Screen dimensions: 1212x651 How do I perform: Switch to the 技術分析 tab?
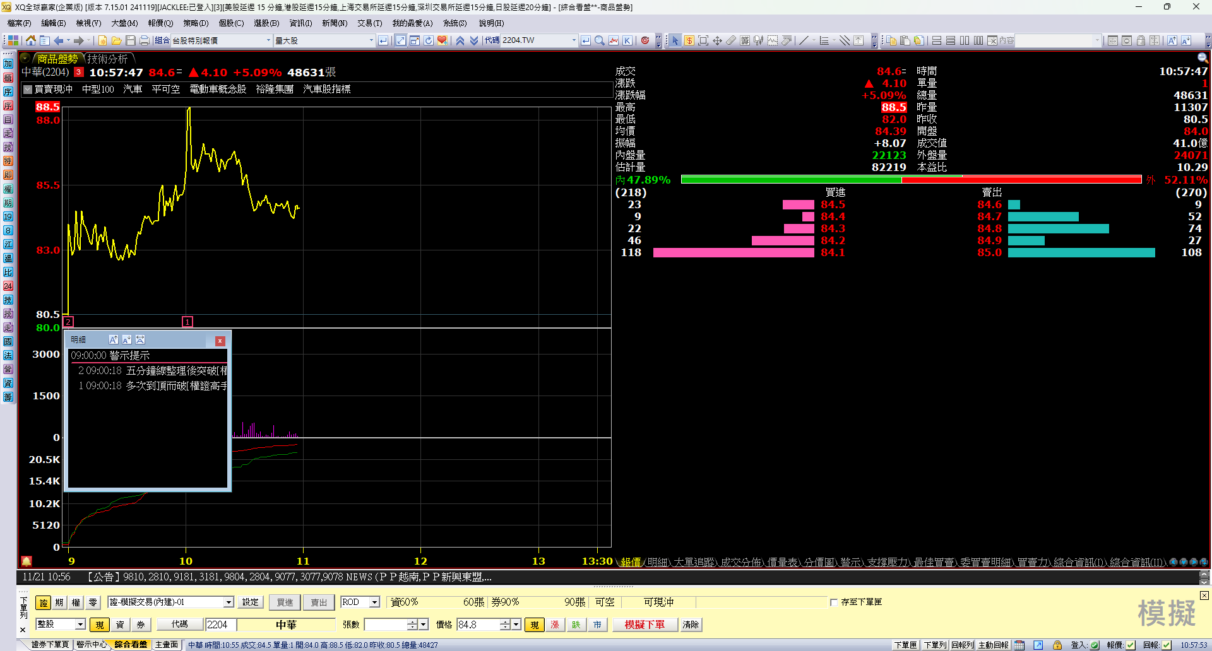(107, 59)
